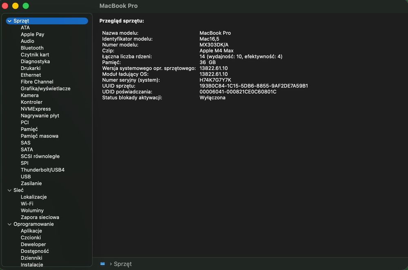
Task: Select Pamięć in the sidebar
Action: 29,129
